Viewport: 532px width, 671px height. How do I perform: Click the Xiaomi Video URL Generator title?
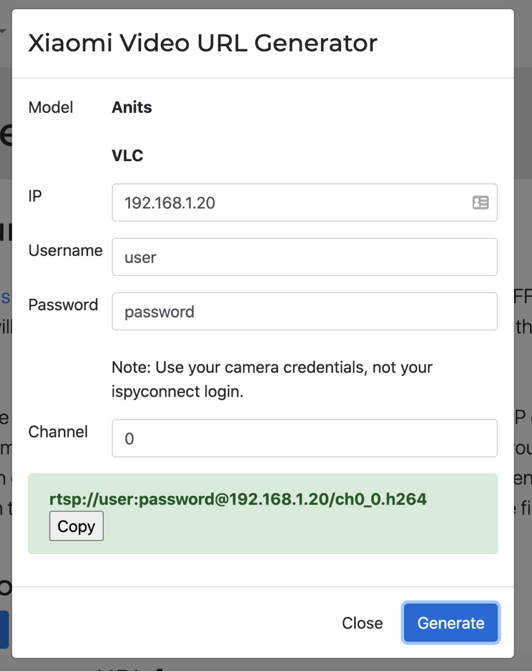point(202,42)
